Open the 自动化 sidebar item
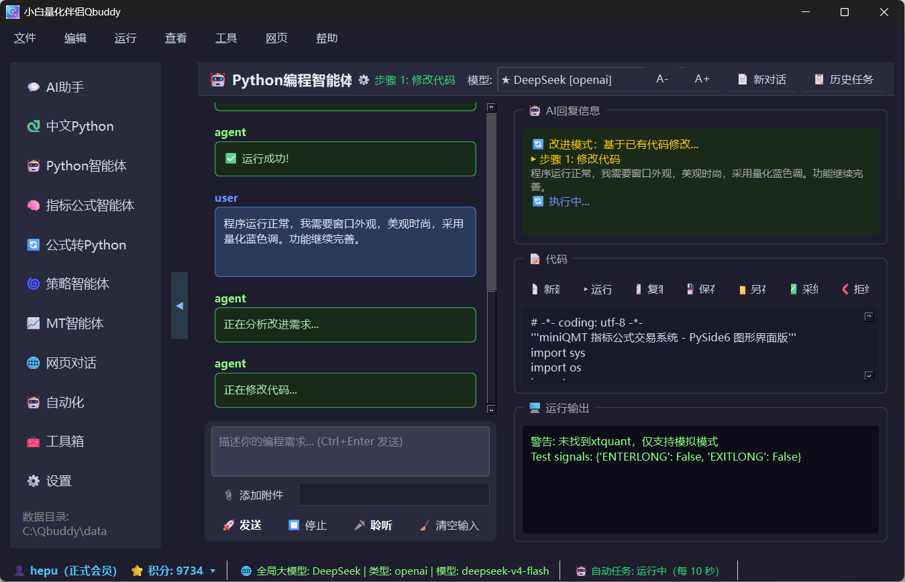The image size is (905, 582). [86, 402]
